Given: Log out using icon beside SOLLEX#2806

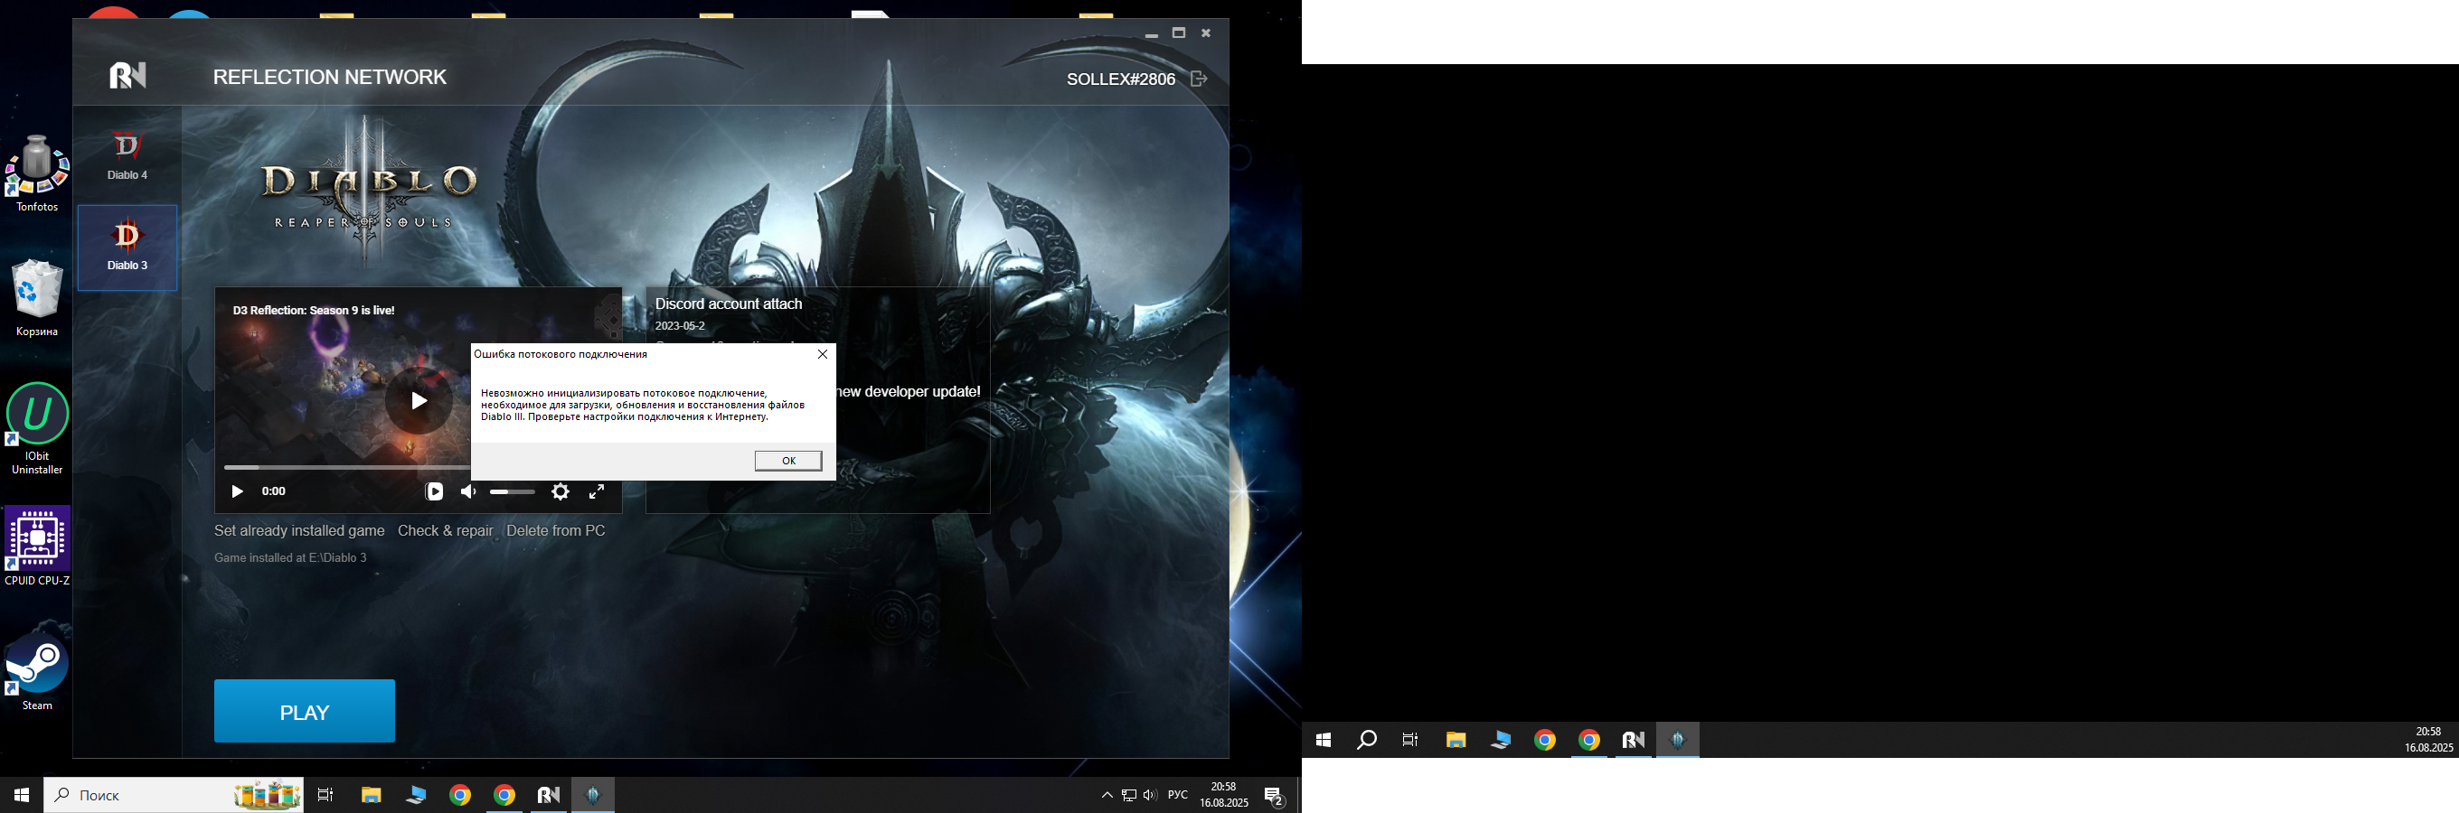Looking at the screenshot, I should pos(1199,79).
